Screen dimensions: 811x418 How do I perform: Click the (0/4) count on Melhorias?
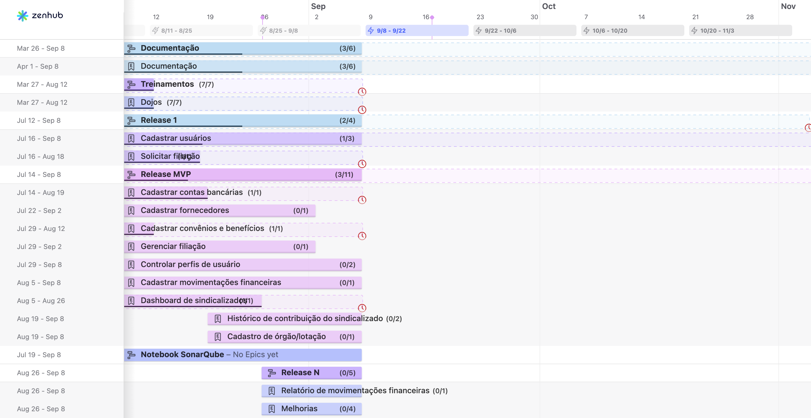click(x=347, y=409)
